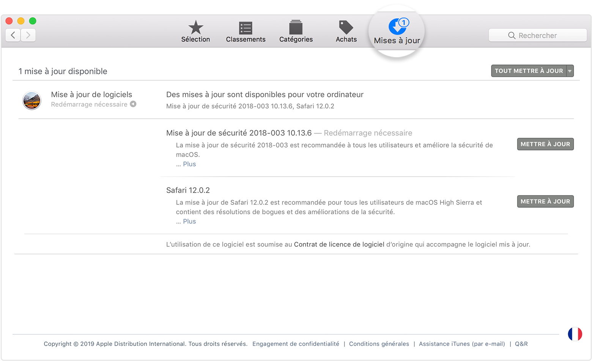Go back with the left arrow
592x361 pixels.
click(x=13, y=35)
